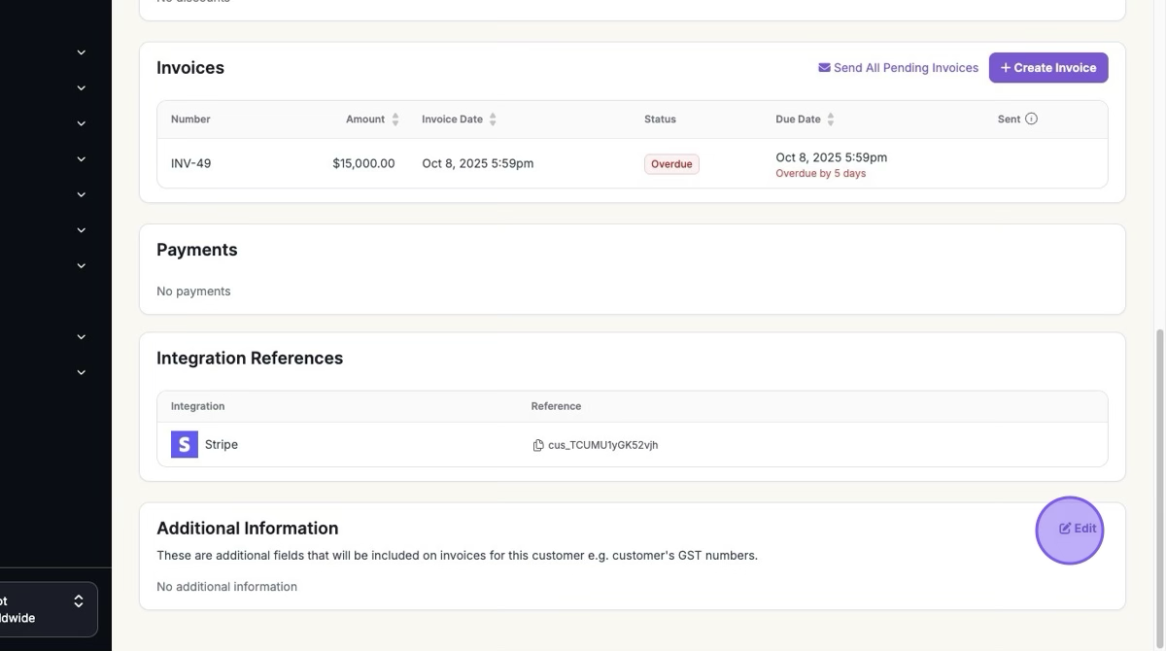The height and width of the screenshot is (651, 1166).
Task: Click the Number column header
Action: tap(190, 120)
